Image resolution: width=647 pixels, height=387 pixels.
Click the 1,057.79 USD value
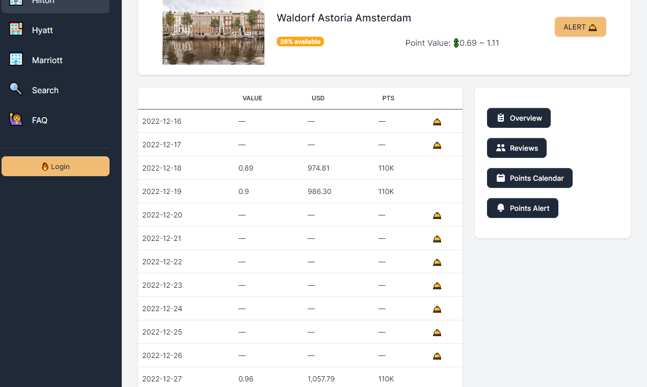(321, 379)
